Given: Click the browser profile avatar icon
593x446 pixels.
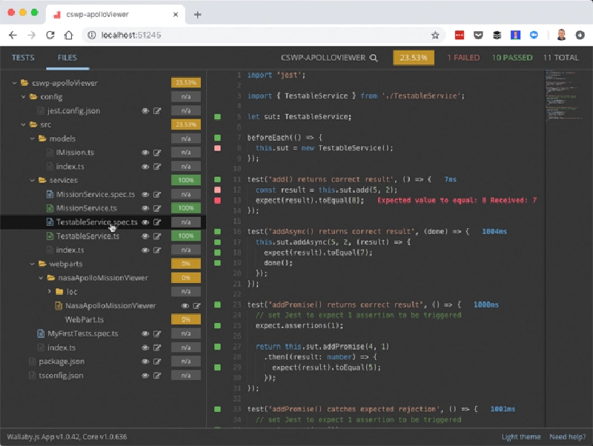Looking at the screenshot, I should [560, 34].
